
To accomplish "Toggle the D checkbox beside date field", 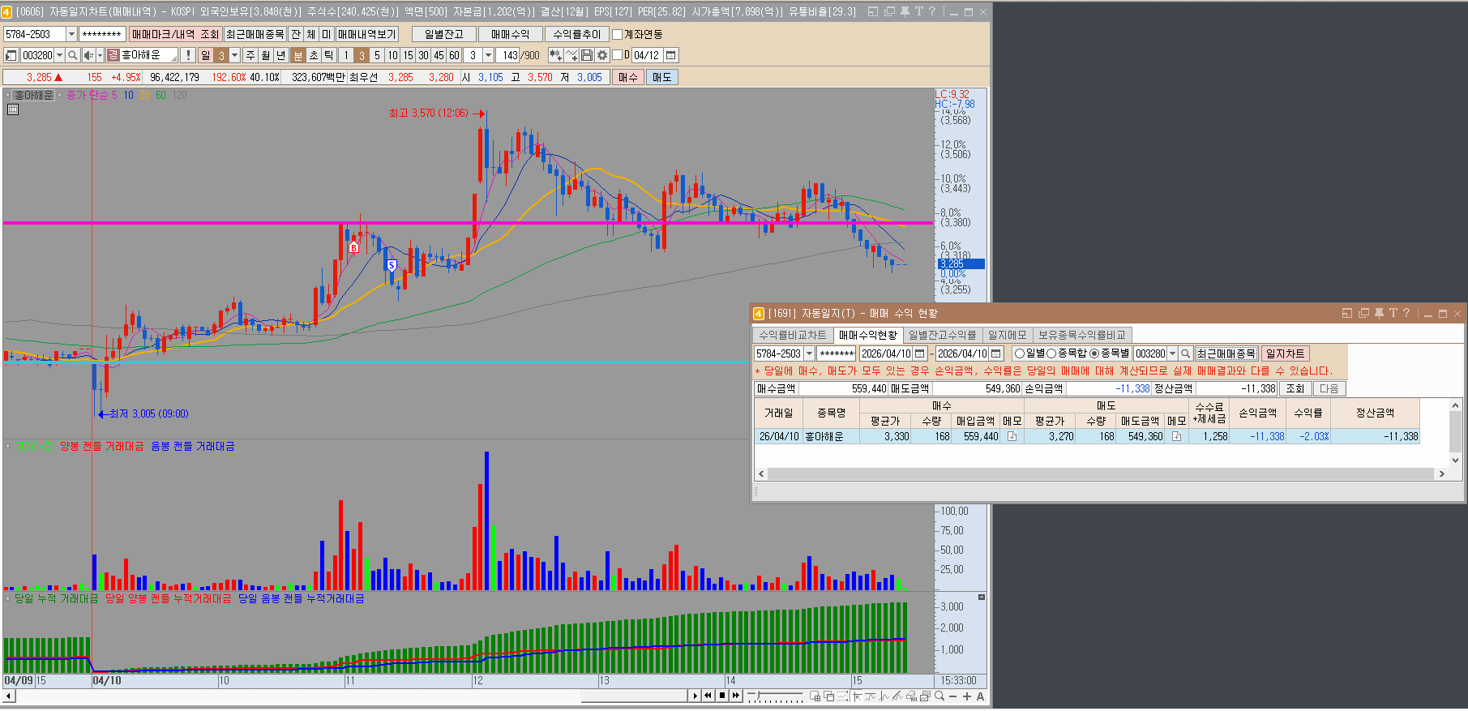I will [617, 55].
